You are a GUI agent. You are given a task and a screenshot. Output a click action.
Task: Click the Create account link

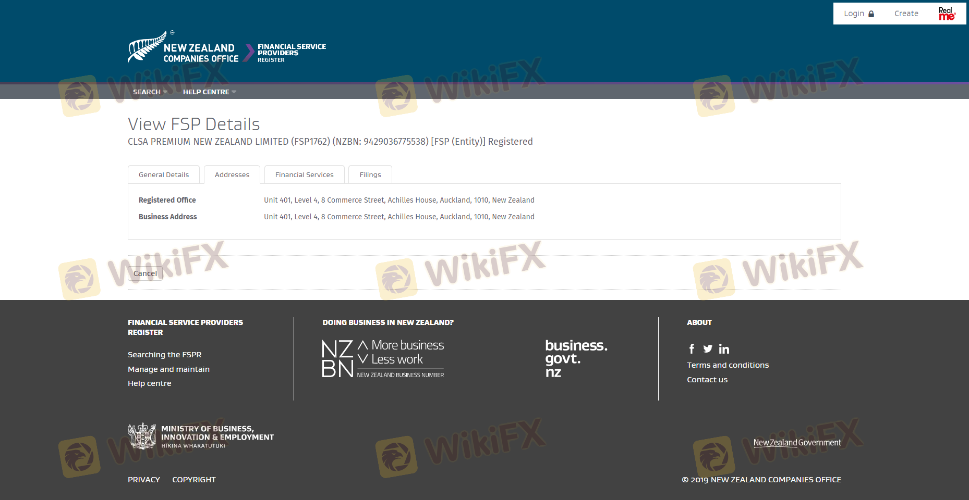click(x=906, y=14)
